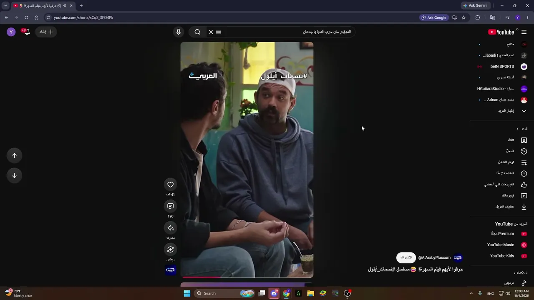534x300 pixels.
Task: Open the labadi subscription channel
Action: point(502,55)
